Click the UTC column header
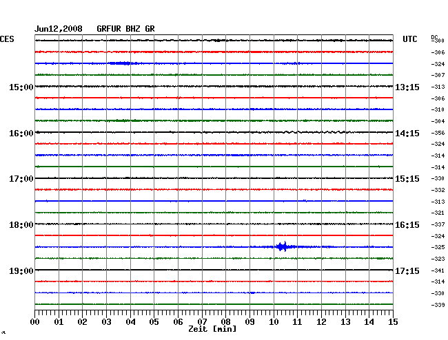The height and width of the screenshot is (340, 448). pyautogui.click(x=409, y=39)
